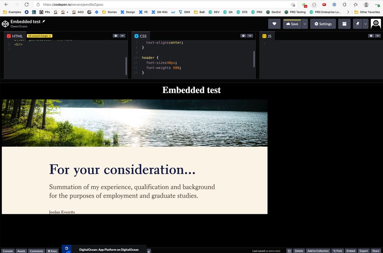The height and width of the screenshot is (253, 383).
Task: Open browser profile avatar
Action: [366, 5]
